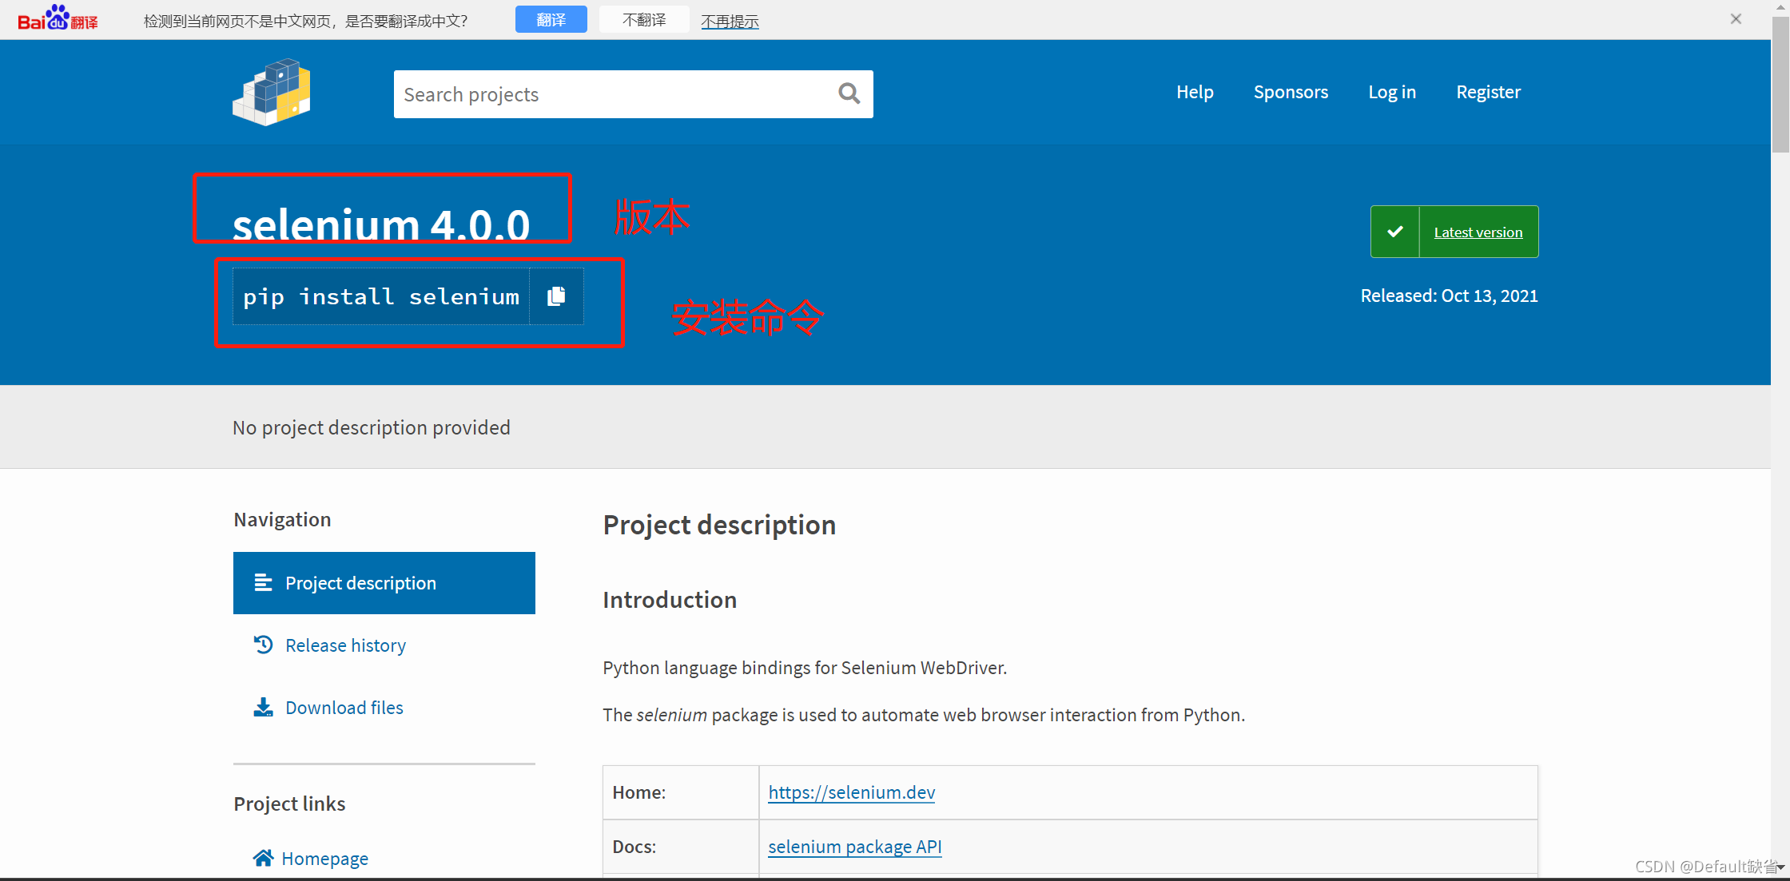This screenshot has width=1790, height=881.
Task: Click the search magnifier icon
Action: pos(849,94)
